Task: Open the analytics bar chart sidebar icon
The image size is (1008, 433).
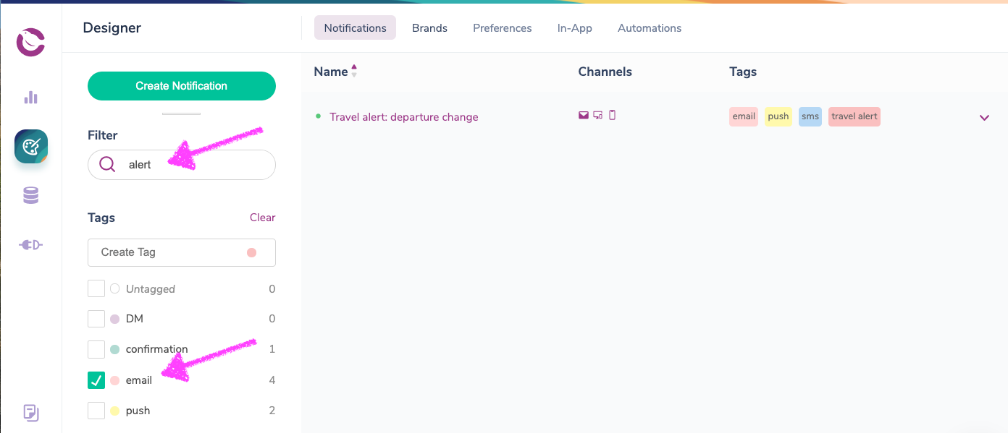Action: coord(31,98)
